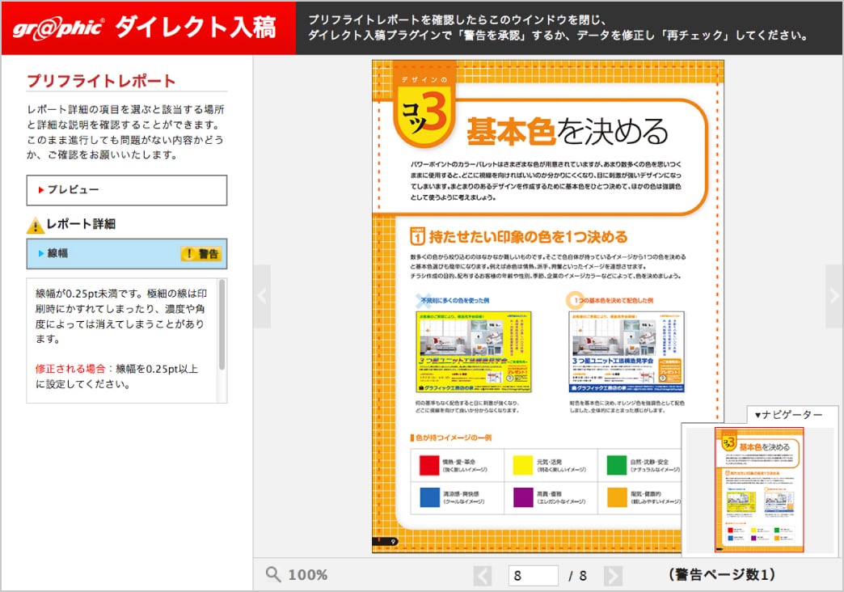Click the magnifier zoom icon
This screenshot has height=592, width=844.
click(x=273, y=575)
